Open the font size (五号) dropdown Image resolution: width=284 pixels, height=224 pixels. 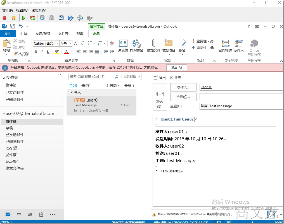pyautogui.click(x=70, y=44)
